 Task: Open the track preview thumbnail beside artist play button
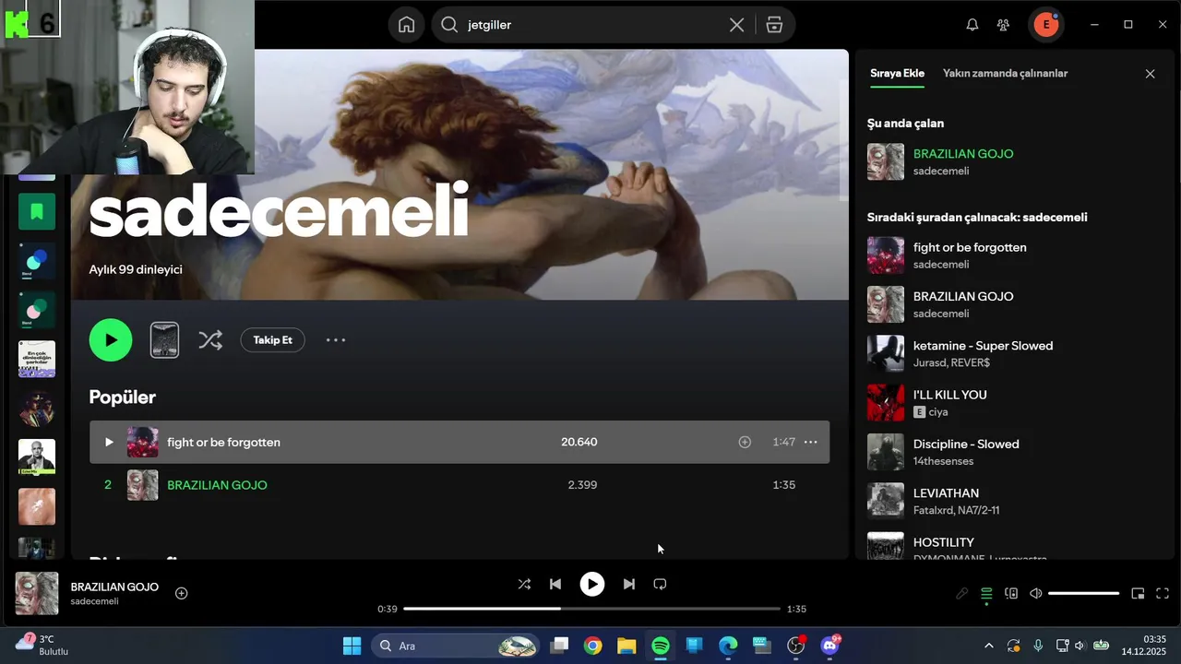click(164, 340)
